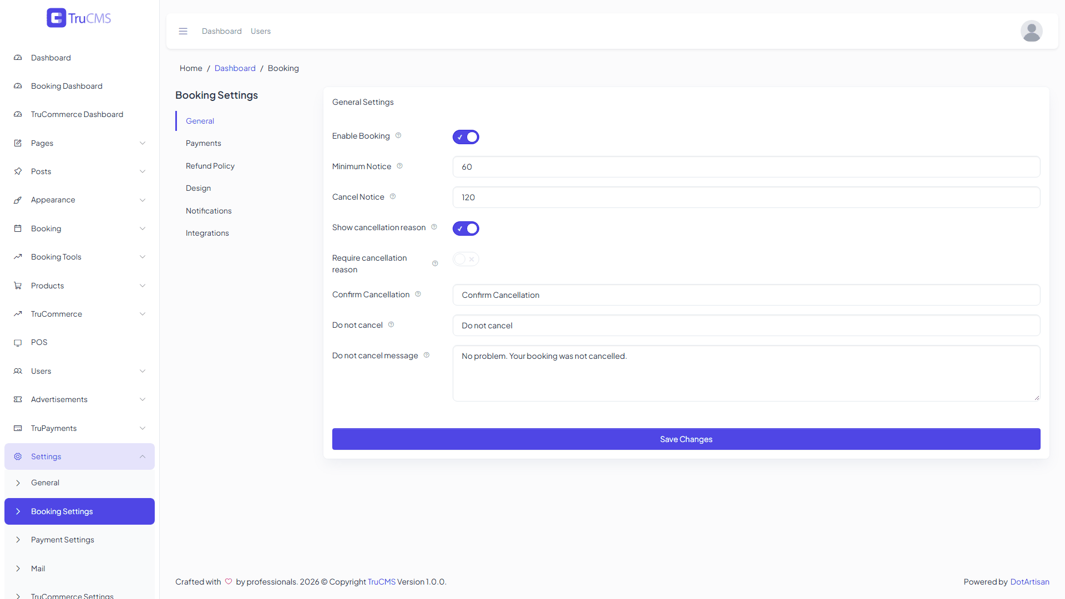The width and height of the screenshot is (1065, 599).
Task: Open the user avatar profile icon
Action: coord(1031,31)
